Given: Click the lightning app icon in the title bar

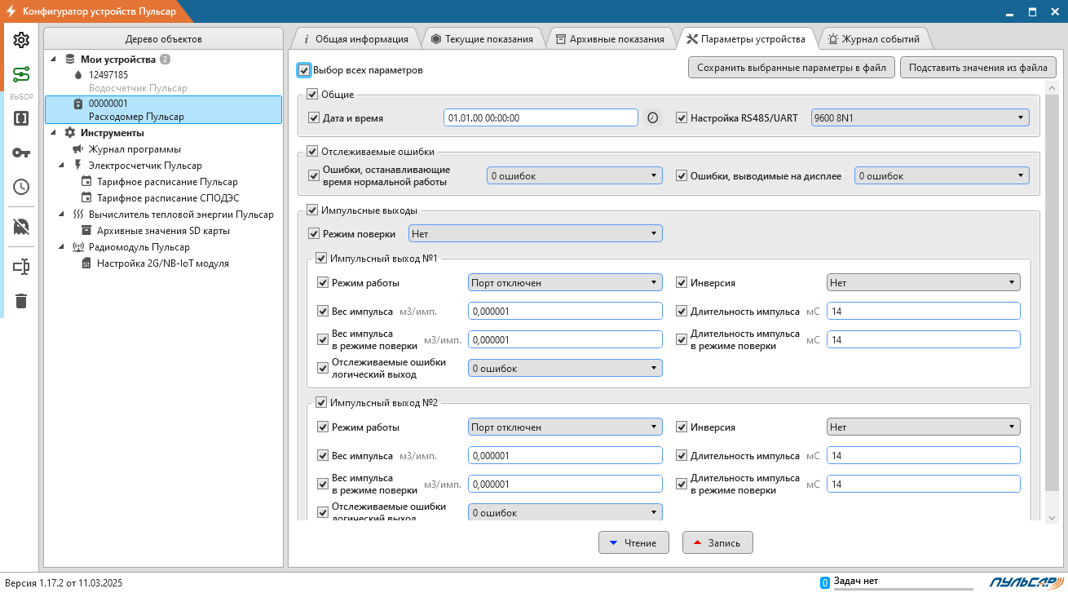Looking at the screenshot, I should pyautogui.click(x=11, y=11).
